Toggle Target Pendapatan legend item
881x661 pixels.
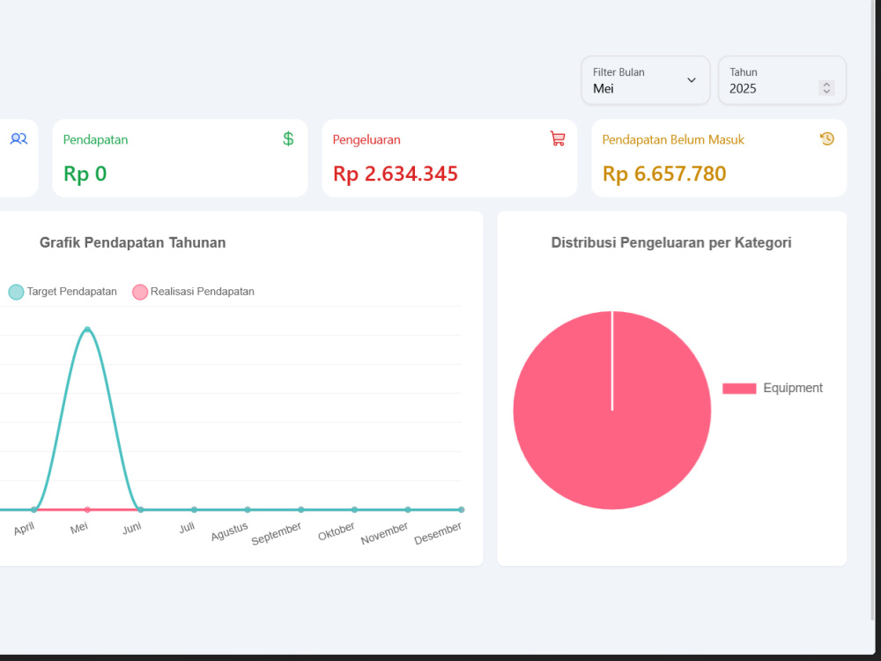pyautogui.click(x=63, y=292)
